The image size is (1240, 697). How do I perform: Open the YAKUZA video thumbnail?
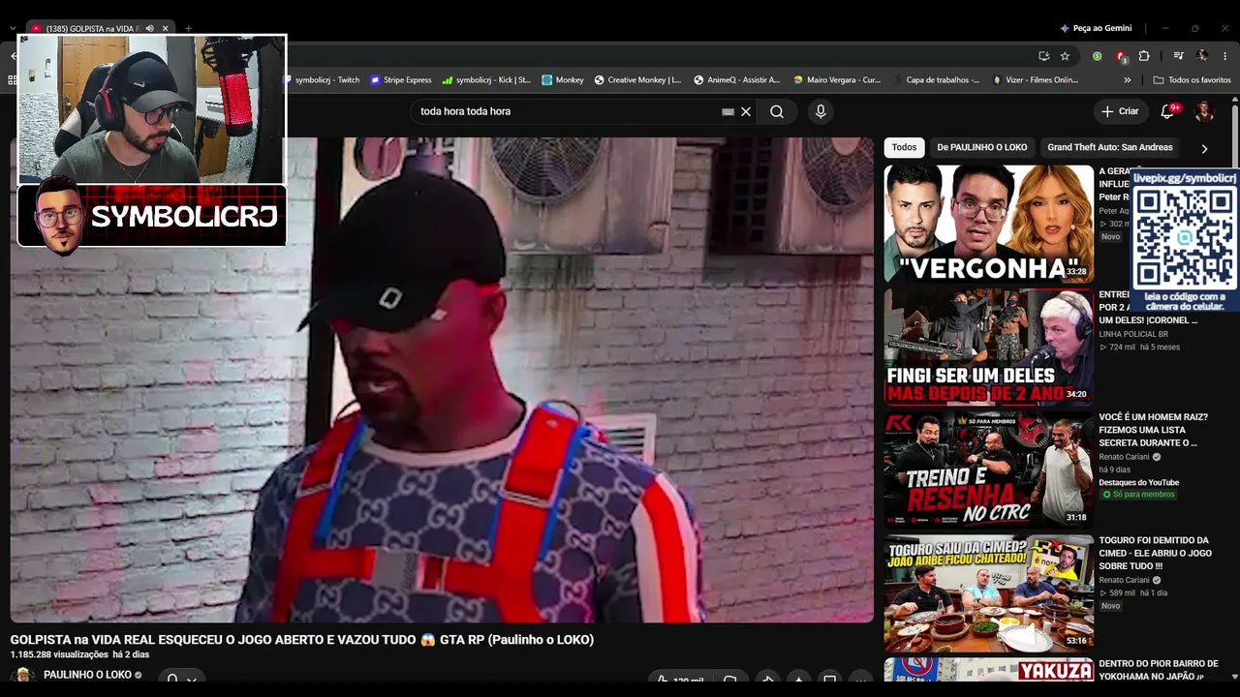(x=988, y=670)
